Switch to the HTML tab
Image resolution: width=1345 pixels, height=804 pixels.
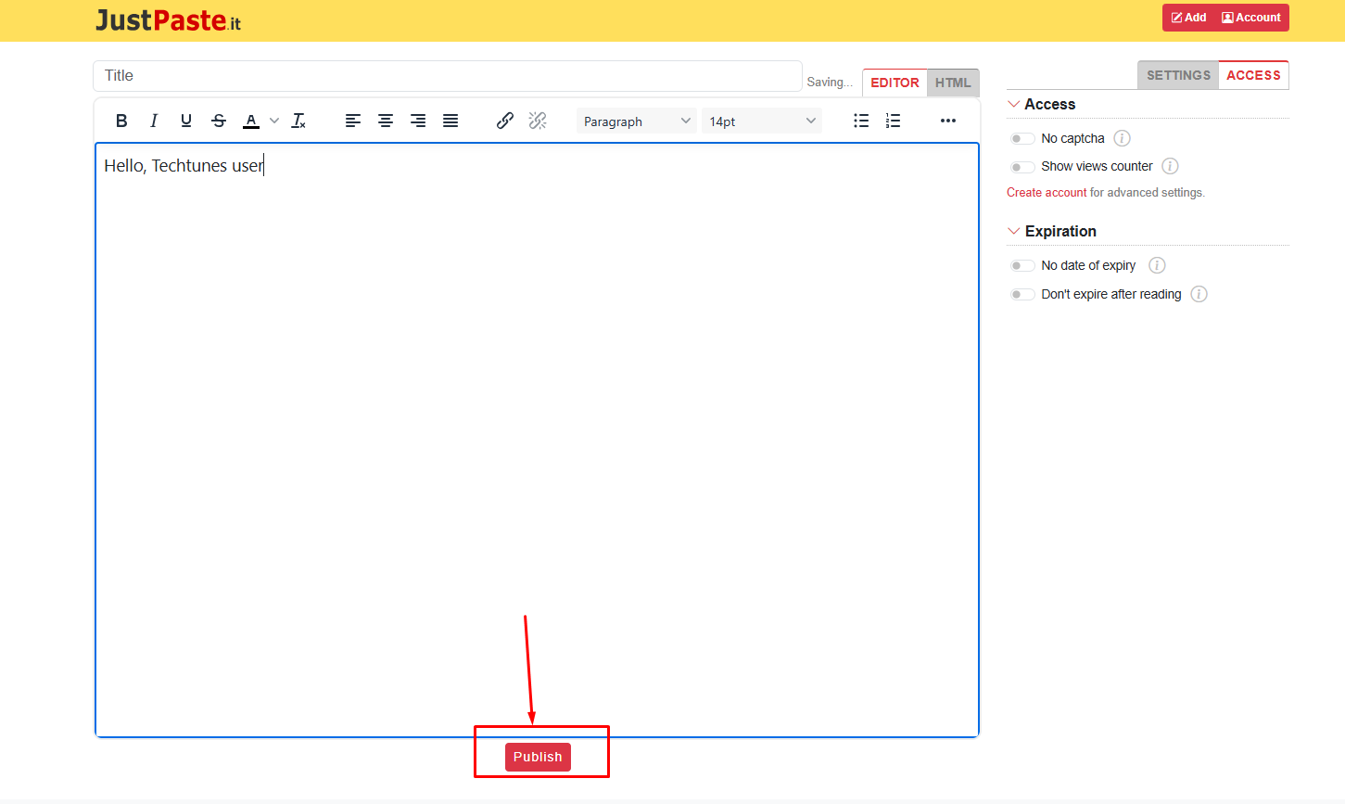click(x=953, y=83)
